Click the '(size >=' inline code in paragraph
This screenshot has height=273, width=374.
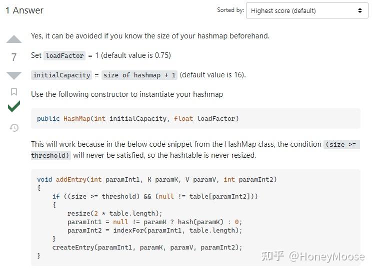click(341, 145)
